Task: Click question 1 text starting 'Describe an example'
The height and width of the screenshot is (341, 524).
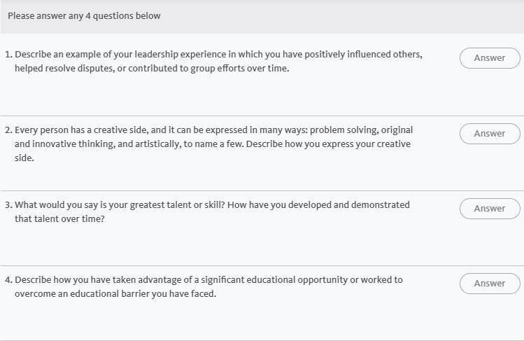Action: click(x=218, y=61)
